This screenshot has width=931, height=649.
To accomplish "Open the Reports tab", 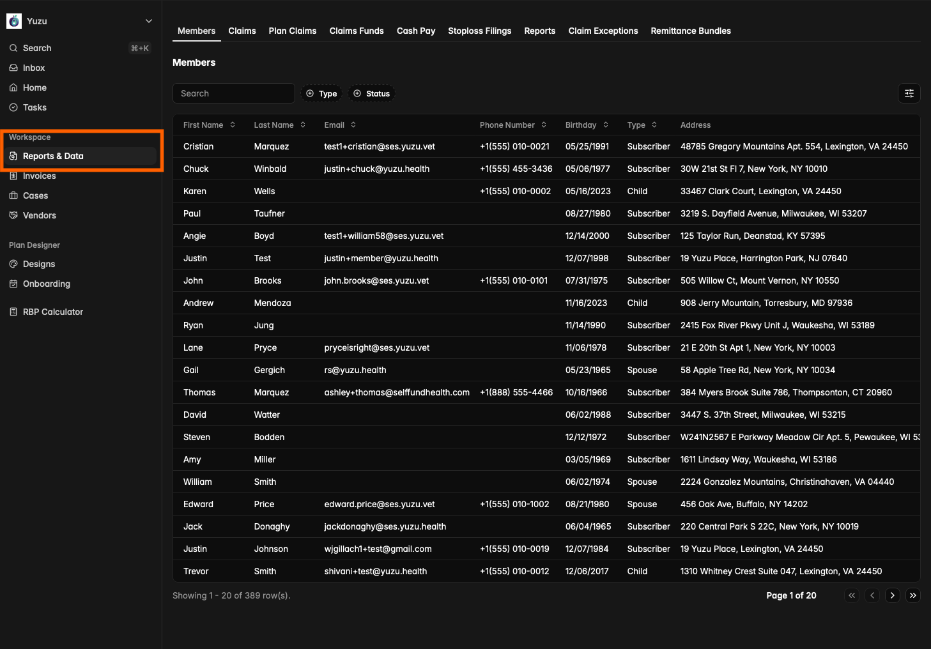I will pyautogui.click(x=540, y=31).
